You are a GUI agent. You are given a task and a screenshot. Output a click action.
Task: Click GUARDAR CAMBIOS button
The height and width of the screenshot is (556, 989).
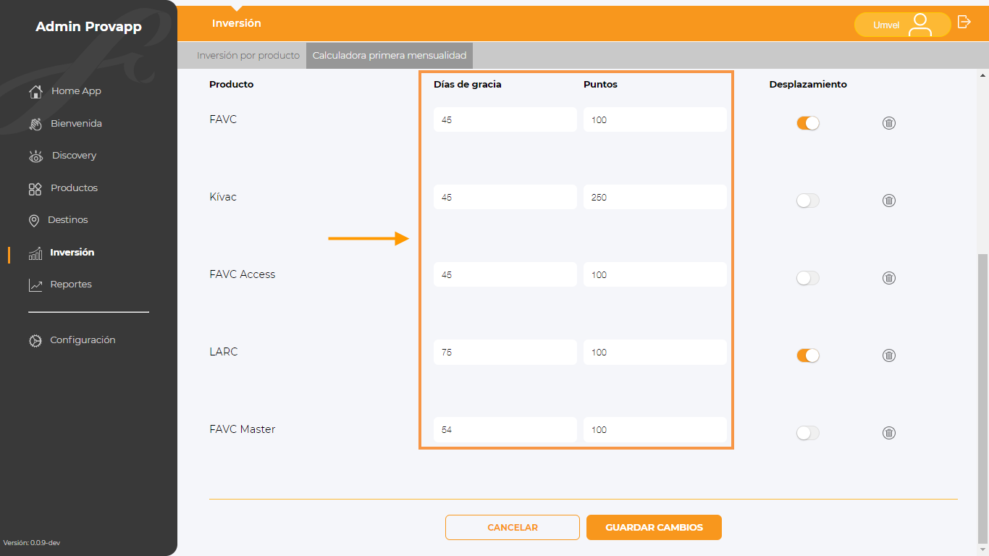(654, 527)
